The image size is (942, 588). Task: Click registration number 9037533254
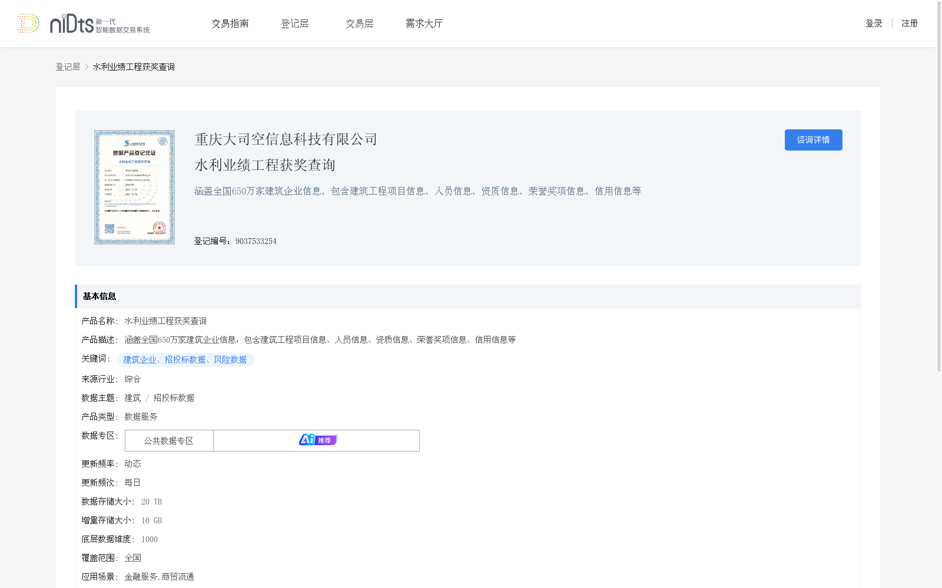point(256,241)
